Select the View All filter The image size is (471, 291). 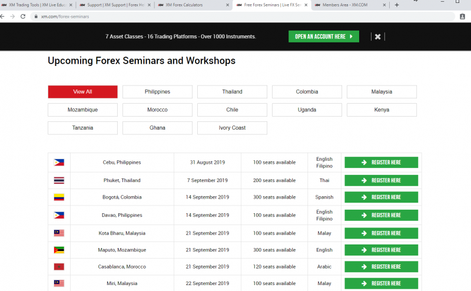pos(82,92)
